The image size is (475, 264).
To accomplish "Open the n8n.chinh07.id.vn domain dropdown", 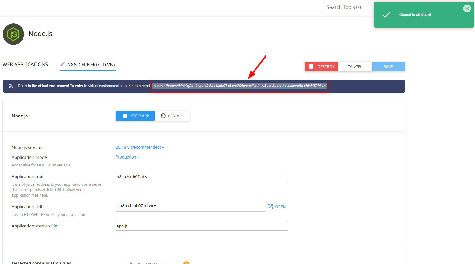I will coord(138,206).
